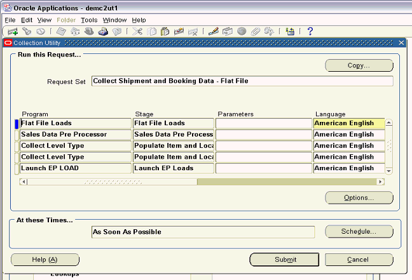Click the Cancel button
Viewport: 412px width, 280px height.
359,260
